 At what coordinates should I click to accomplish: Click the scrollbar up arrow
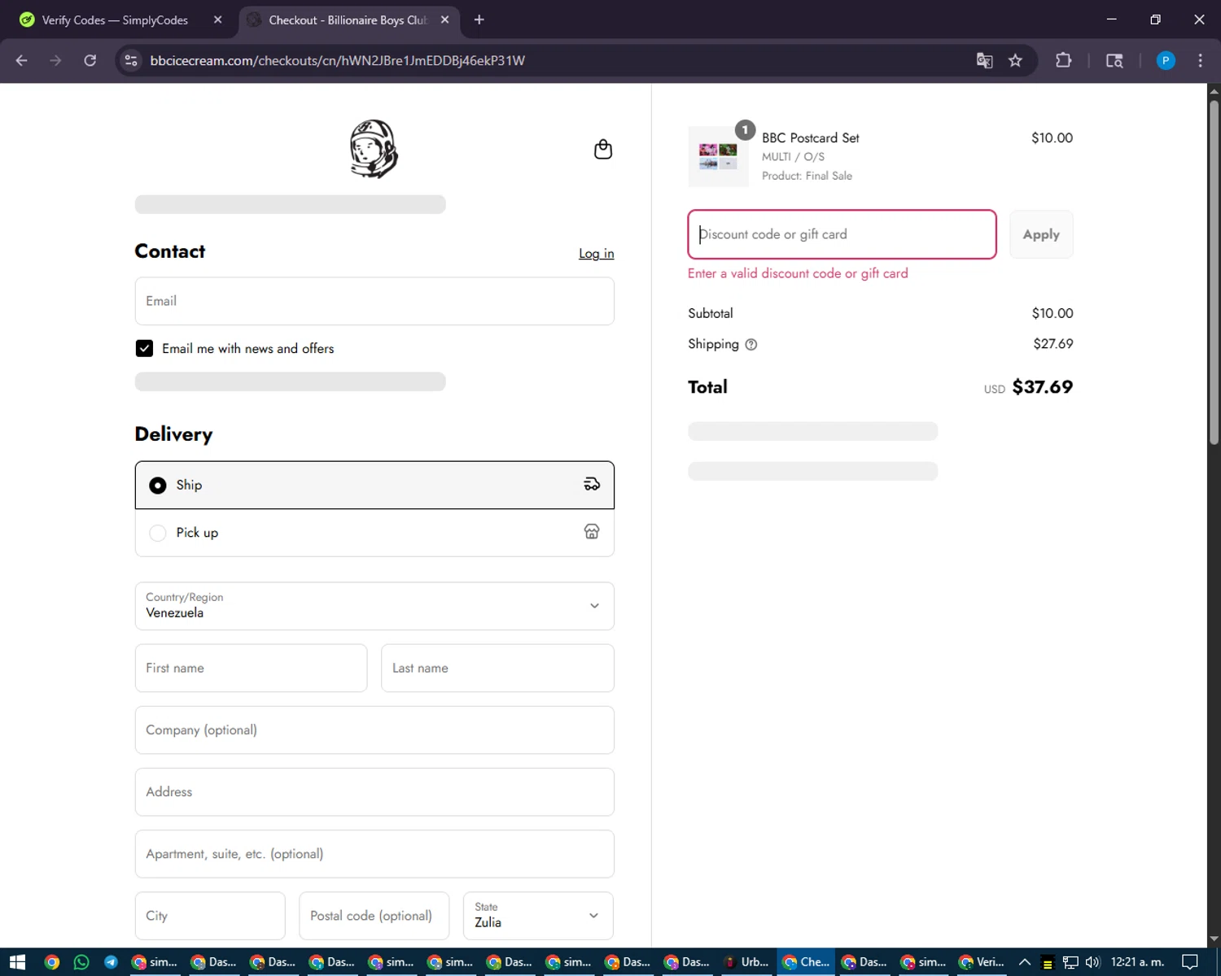(1214, 90)
